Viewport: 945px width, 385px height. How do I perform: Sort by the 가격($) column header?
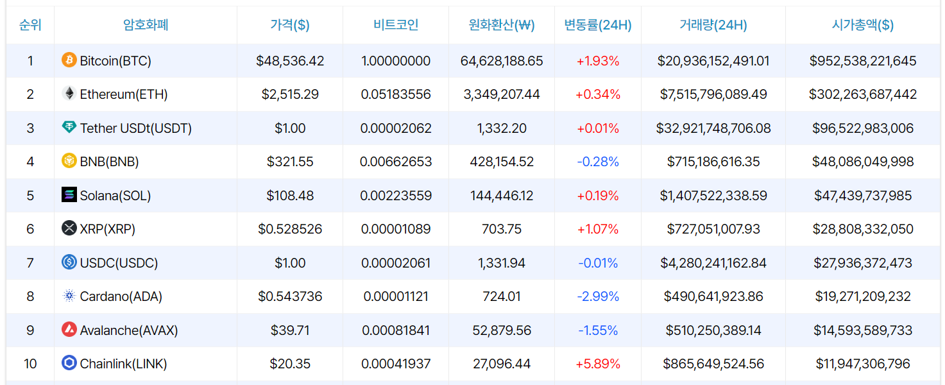pyautogui.click(x=290, y=25)
